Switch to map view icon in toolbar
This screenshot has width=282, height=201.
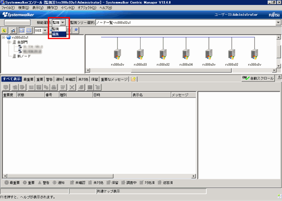(x=22, y=30)
